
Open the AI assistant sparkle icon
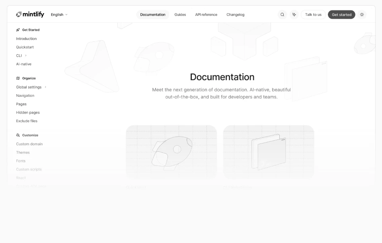pyautogui.click(x=294, y=15)
